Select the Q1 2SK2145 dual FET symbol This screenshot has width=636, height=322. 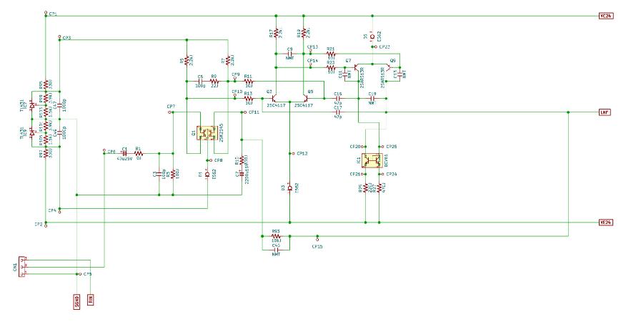pos(207,133)
